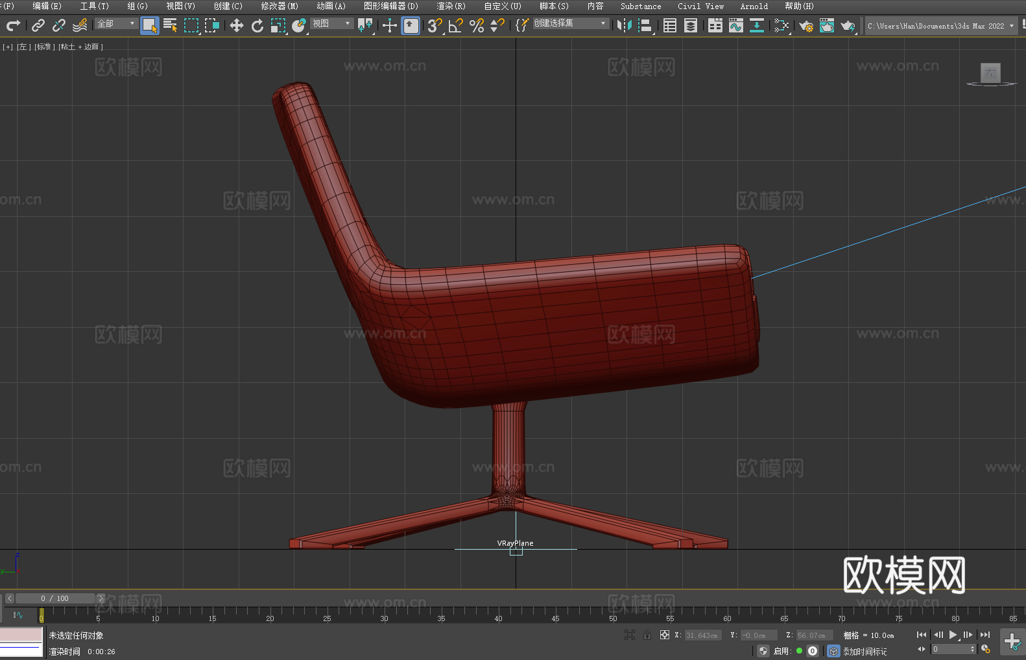
Task: Click the Mirror tool icon
Action: pos(625,25)
